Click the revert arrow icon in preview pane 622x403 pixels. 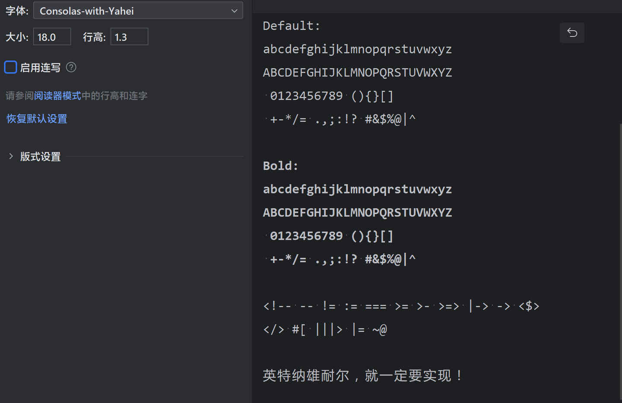click(x=572, y=33)
